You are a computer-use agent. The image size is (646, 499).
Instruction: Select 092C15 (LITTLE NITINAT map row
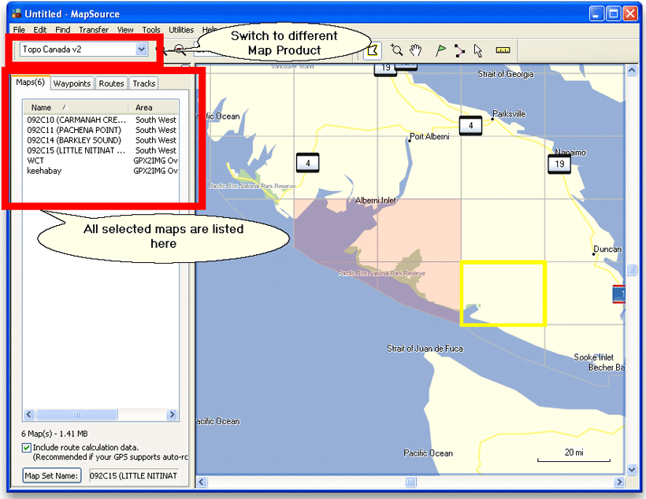click(101, 150)
